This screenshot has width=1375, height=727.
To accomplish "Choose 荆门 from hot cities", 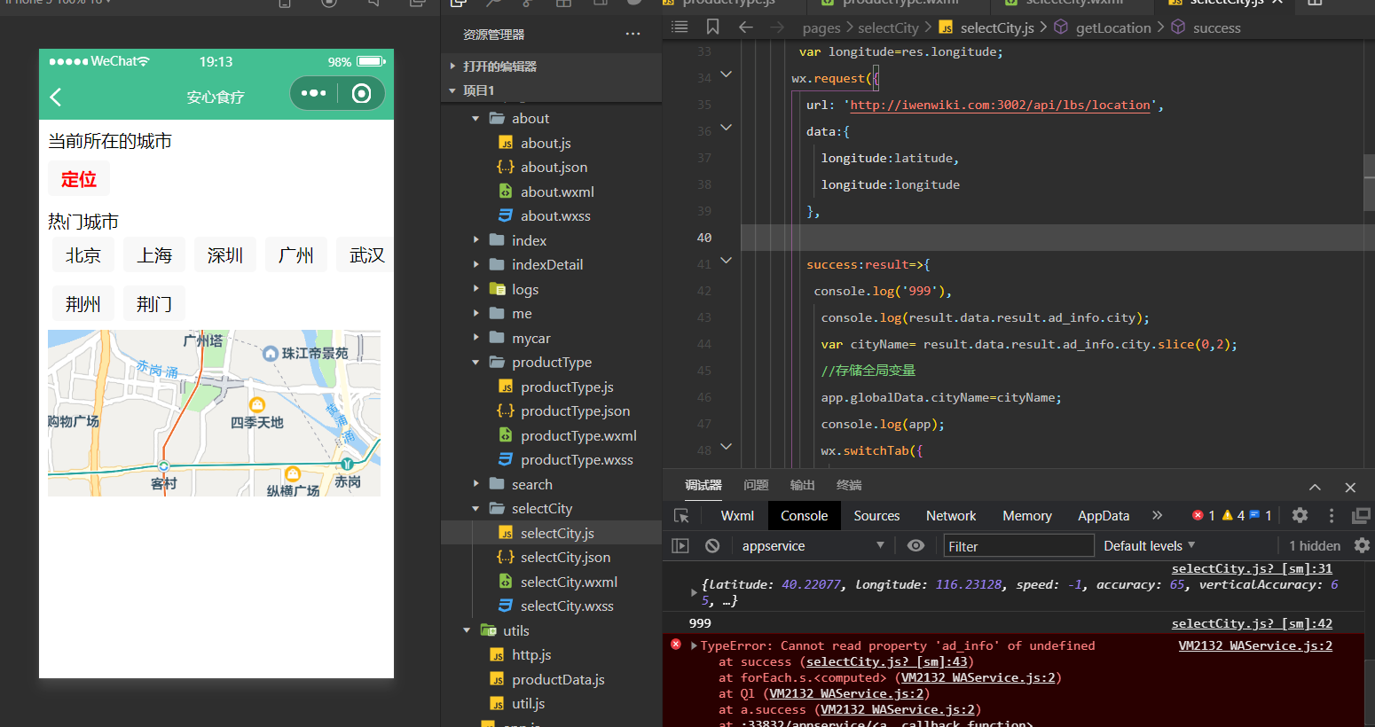I will point(154,304).
